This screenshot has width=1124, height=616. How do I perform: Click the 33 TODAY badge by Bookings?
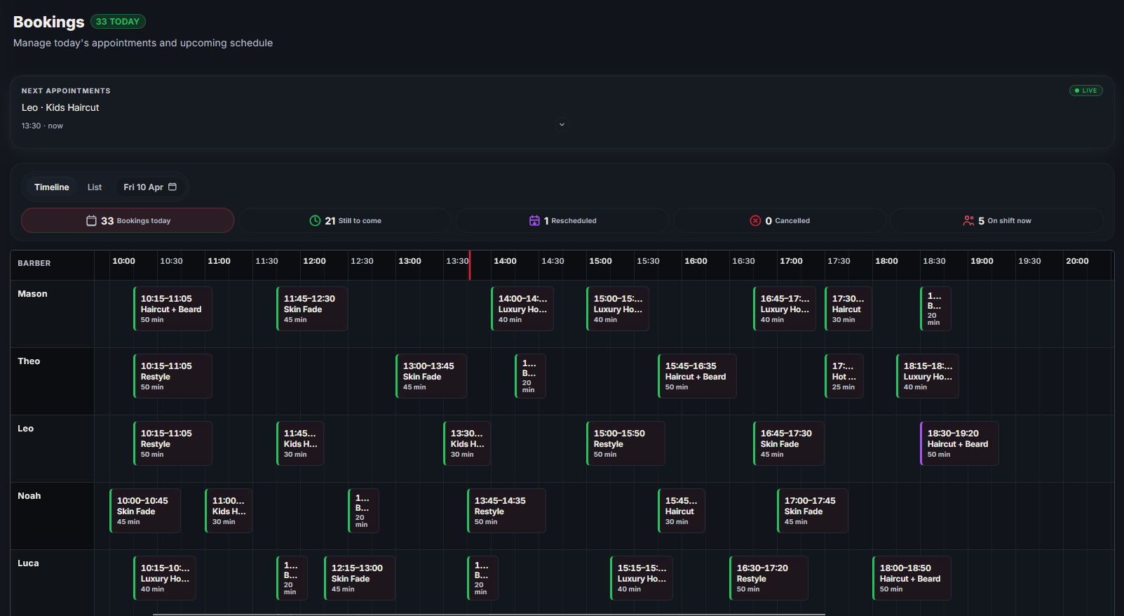(x=118, y=22)
